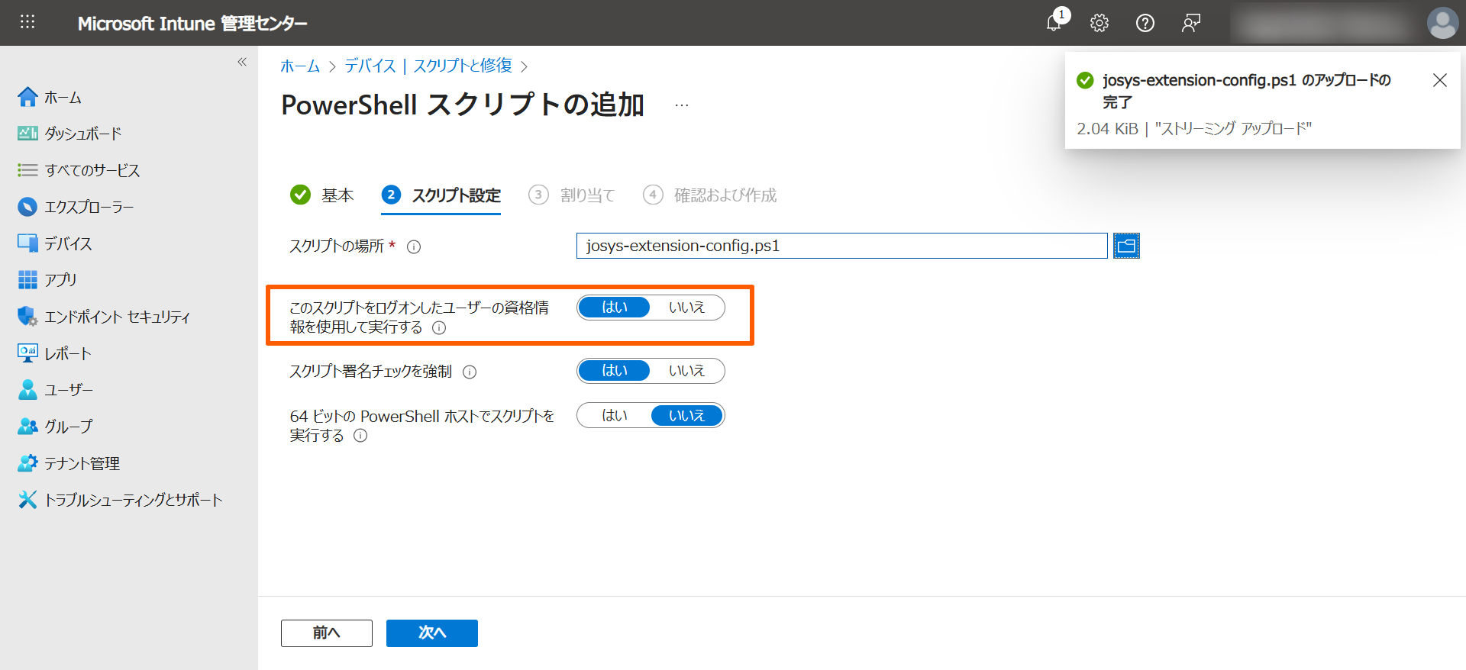Open the ellipsis menu beside page title

pyautogui.click(x=682, y=105)
